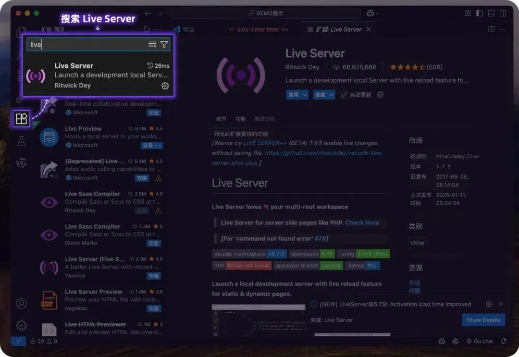Open the LIVE SERVER++ link
Viewport: 519px width, 357px height.
pos(265,143)
